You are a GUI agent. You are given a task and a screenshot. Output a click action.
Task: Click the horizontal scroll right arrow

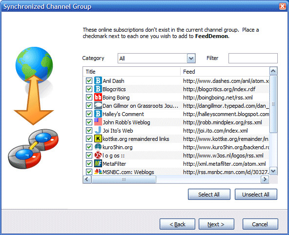(x=265, y=179)
